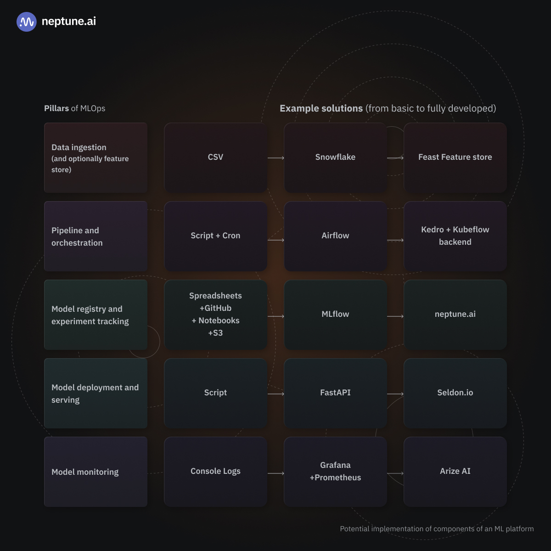
Task: Click the FastAPI solution box
Action: tap(335, 393)
